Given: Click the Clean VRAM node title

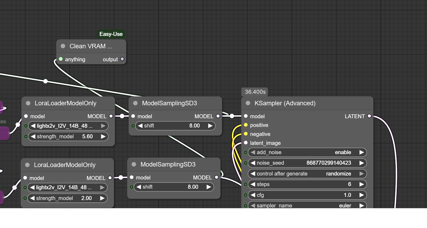Looking at the screenshot, I should pos(91,46).
